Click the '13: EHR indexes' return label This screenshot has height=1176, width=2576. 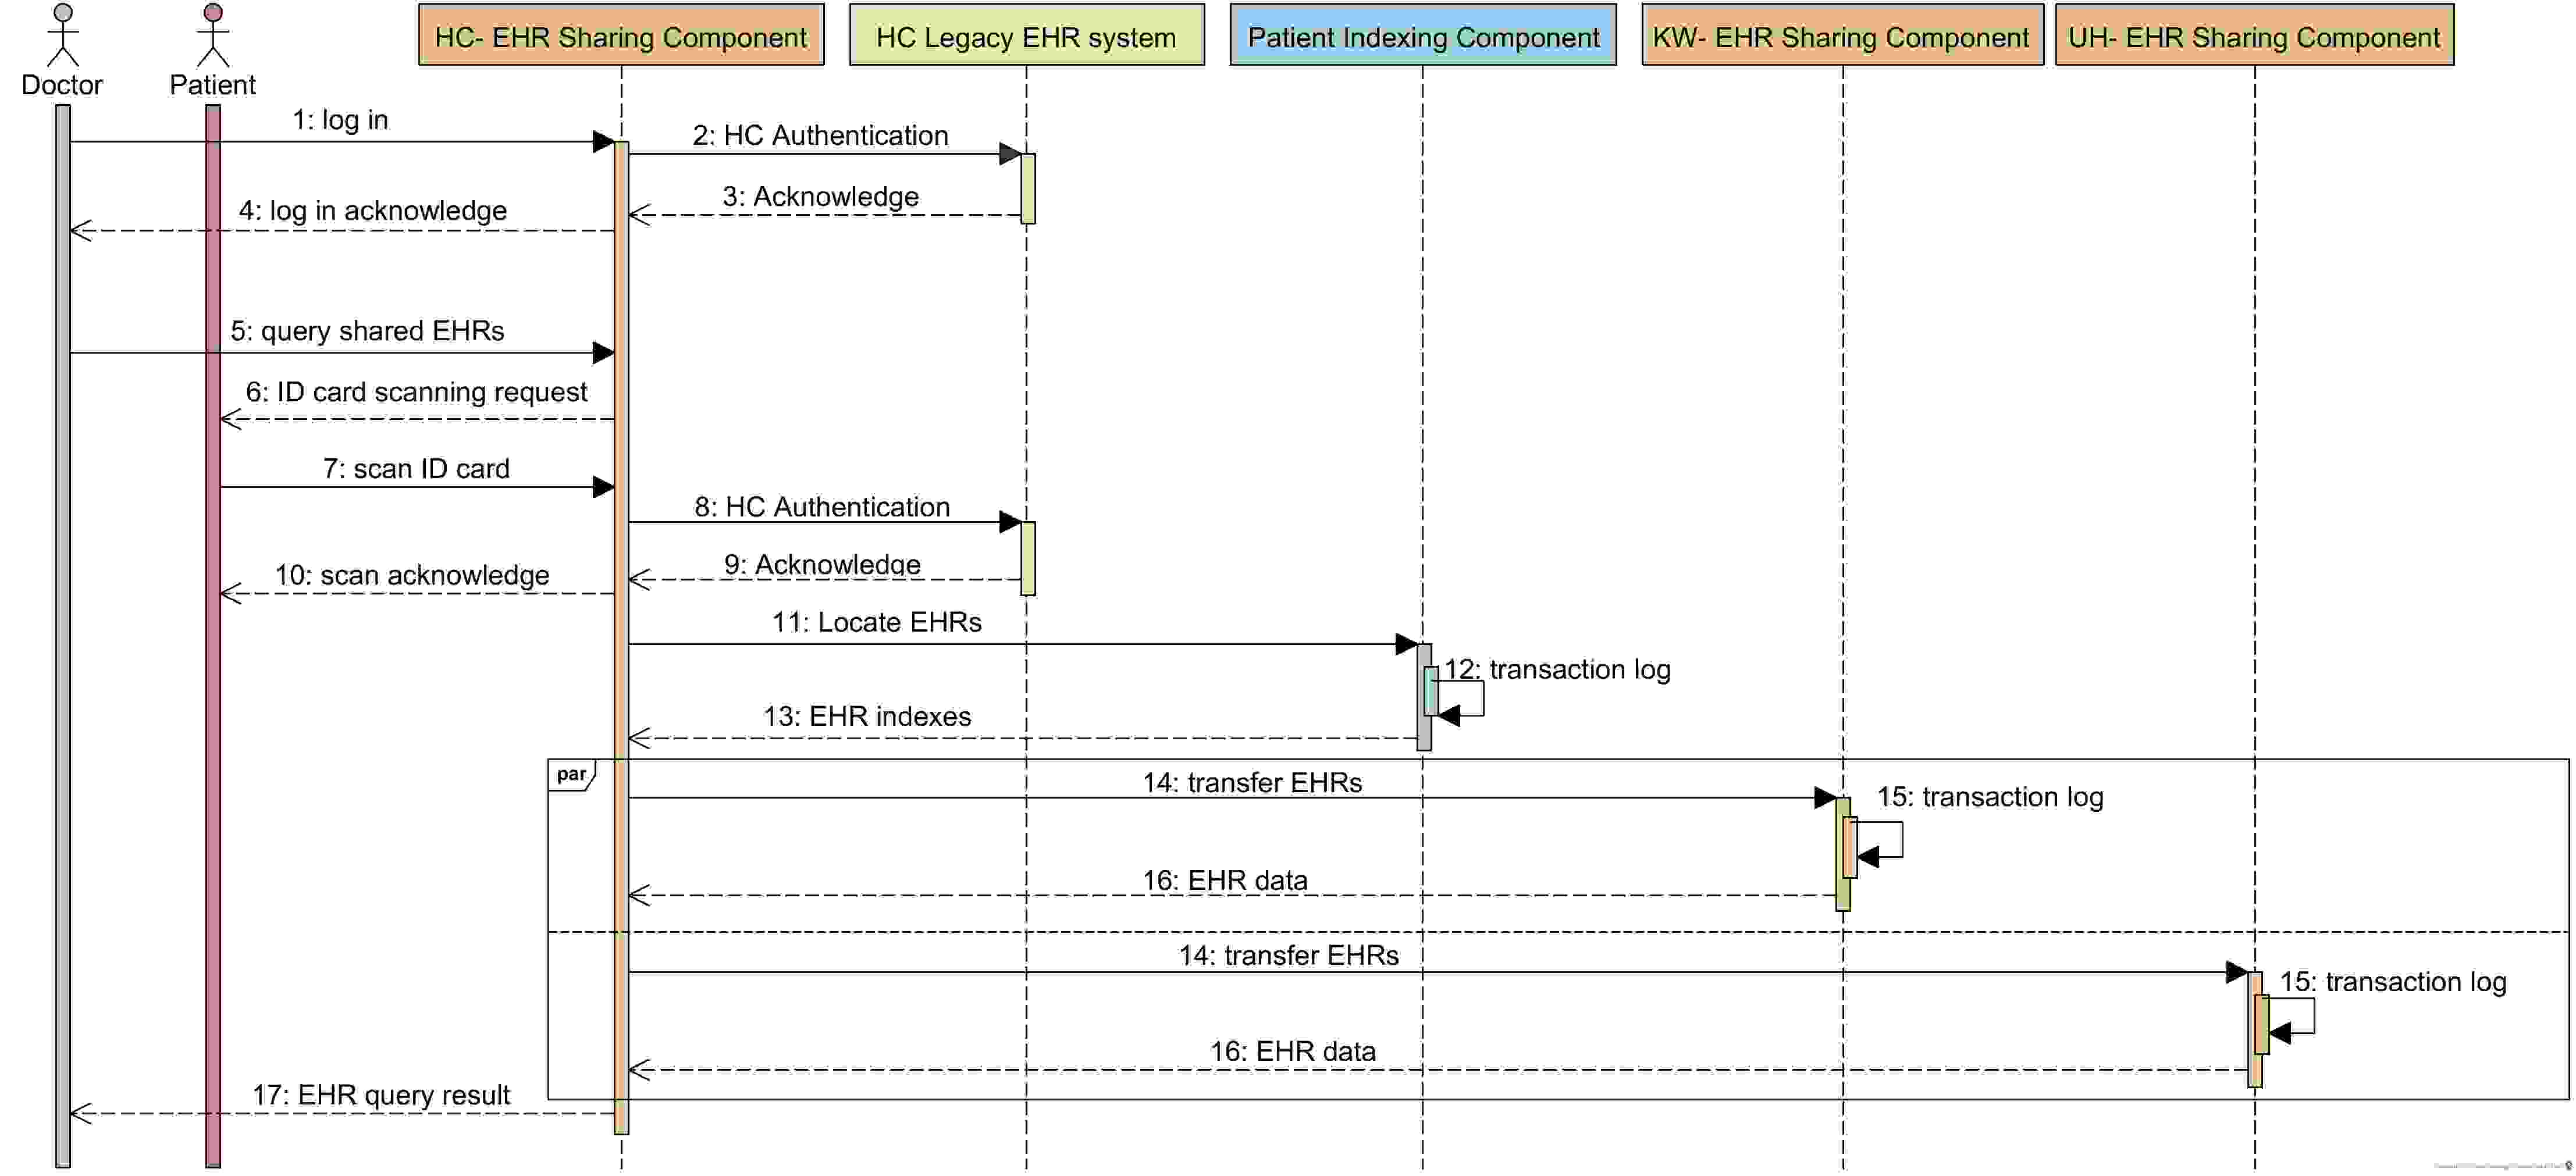[867, 716]
